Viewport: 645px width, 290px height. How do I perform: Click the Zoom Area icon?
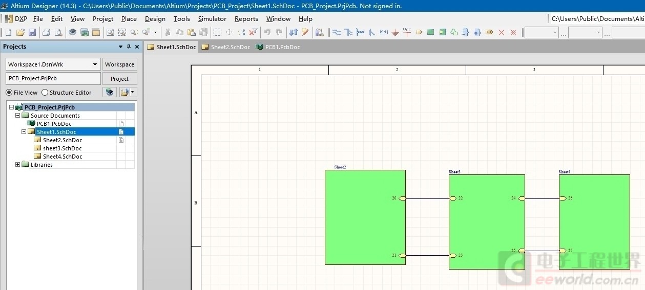[122, 32]
